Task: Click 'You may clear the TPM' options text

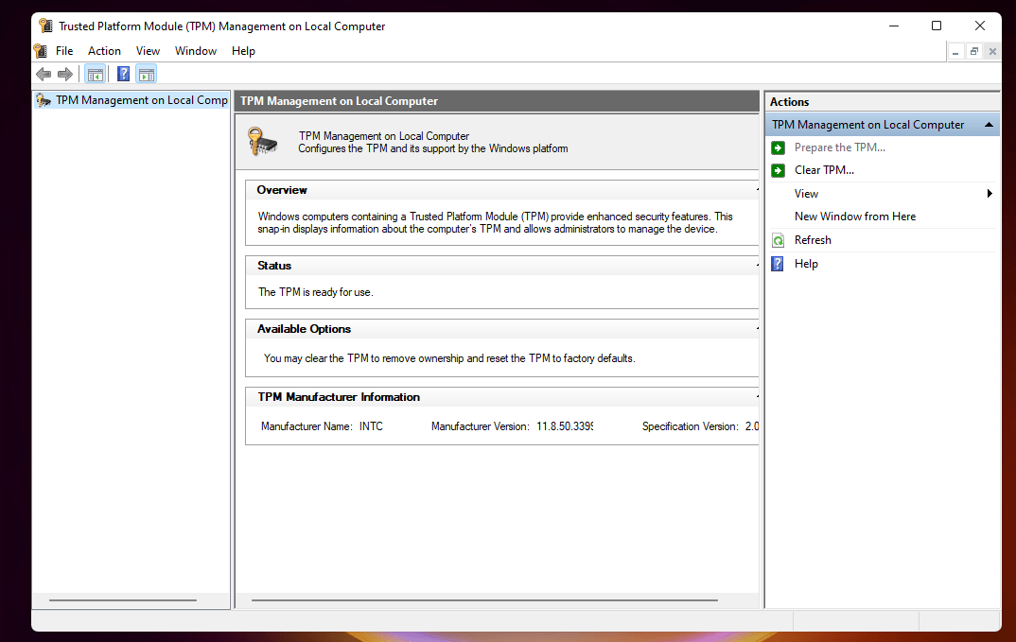Action: click(x=449, y=358)
